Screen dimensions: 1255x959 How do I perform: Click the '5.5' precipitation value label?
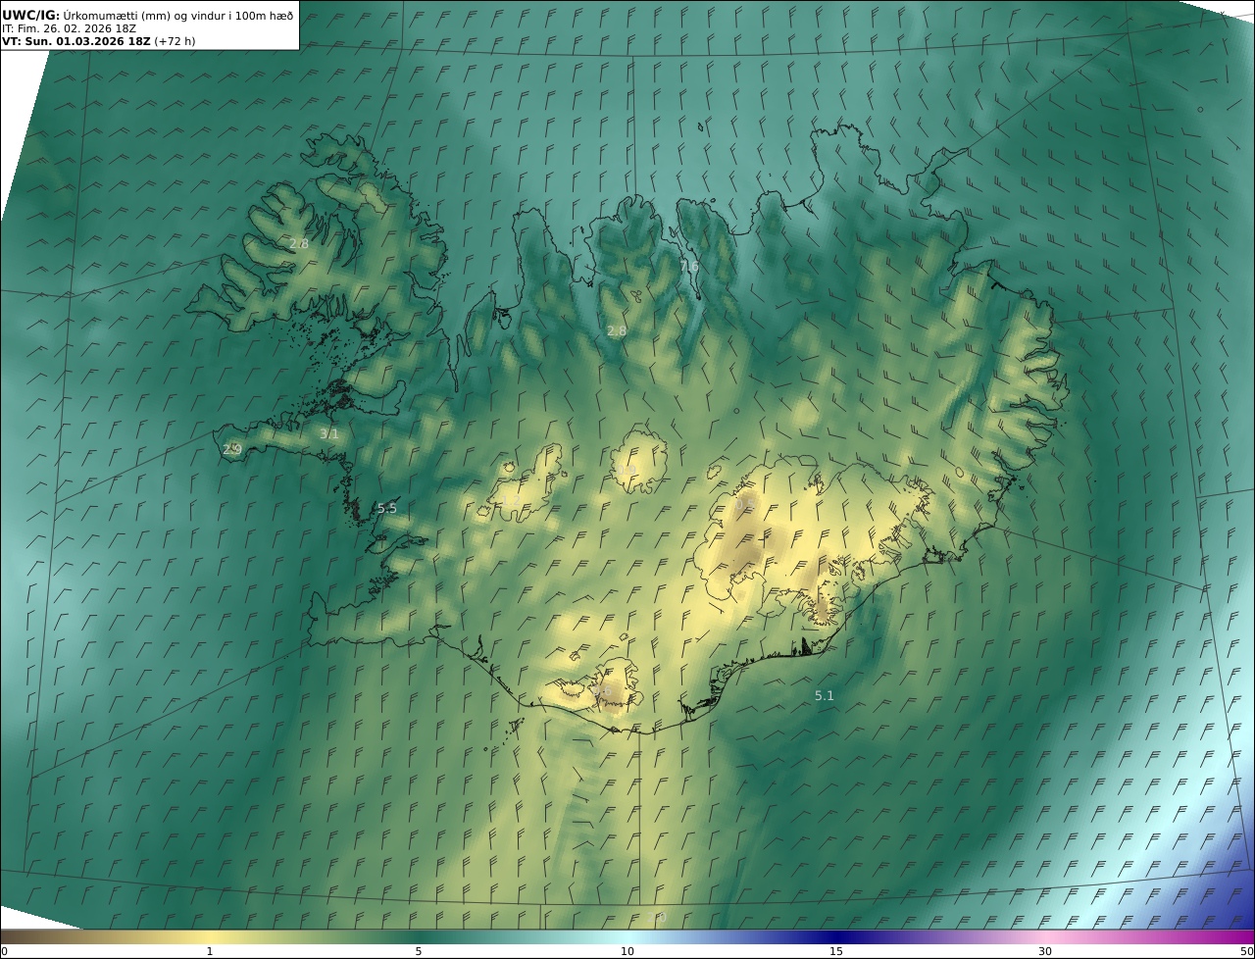click(387, 508)
